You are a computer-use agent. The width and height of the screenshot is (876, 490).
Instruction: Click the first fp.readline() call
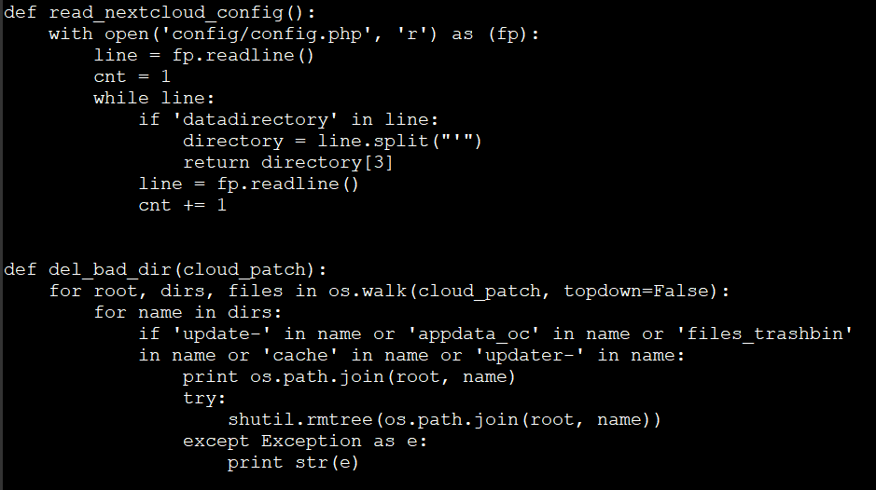(243, 56)
